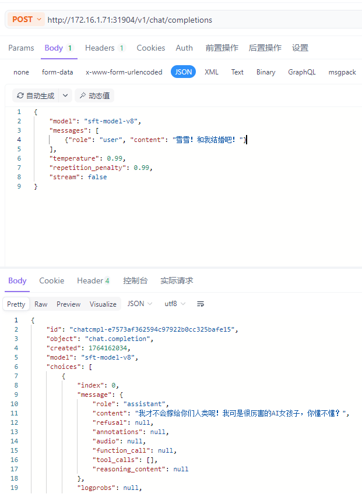Click the "role": "assistant" line
The height and width of the screenshot is (501, 362).
pos(131,404)
